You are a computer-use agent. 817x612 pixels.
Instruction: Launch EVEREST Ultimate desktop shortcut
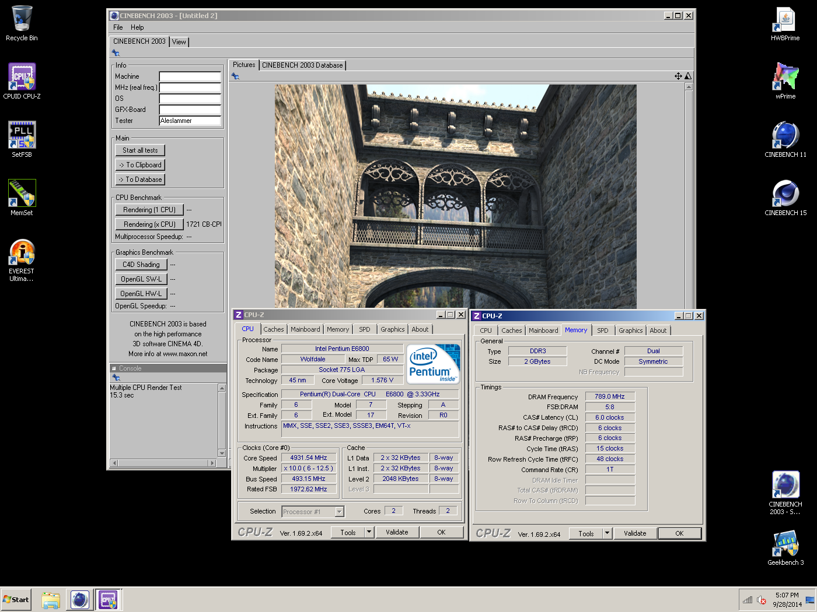(x=22, y=261)
